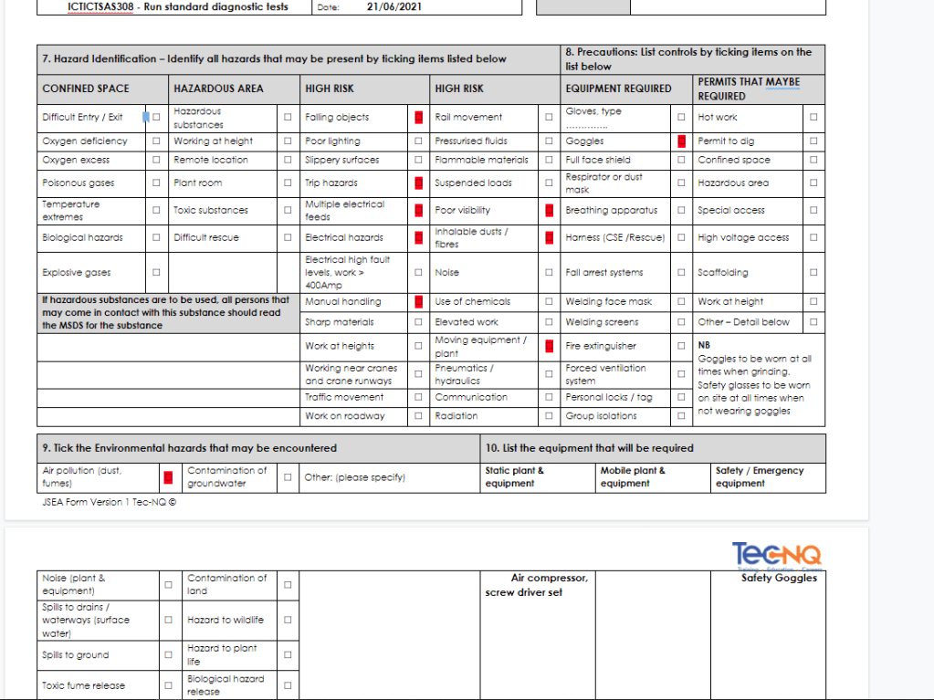
Task: Click the Air compressor, screw driver set text
Action: click(x=537, y=585)
